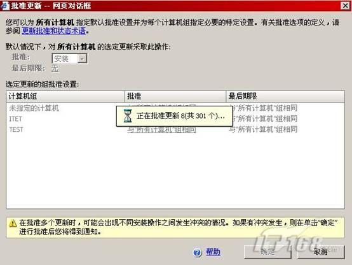
Task: Select the 安装 combo box field
Action: click(x=70, y=59)
